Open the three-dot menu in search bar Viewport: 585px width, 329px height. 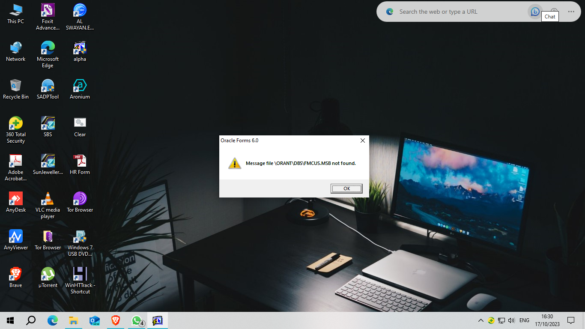coord(571,12)
